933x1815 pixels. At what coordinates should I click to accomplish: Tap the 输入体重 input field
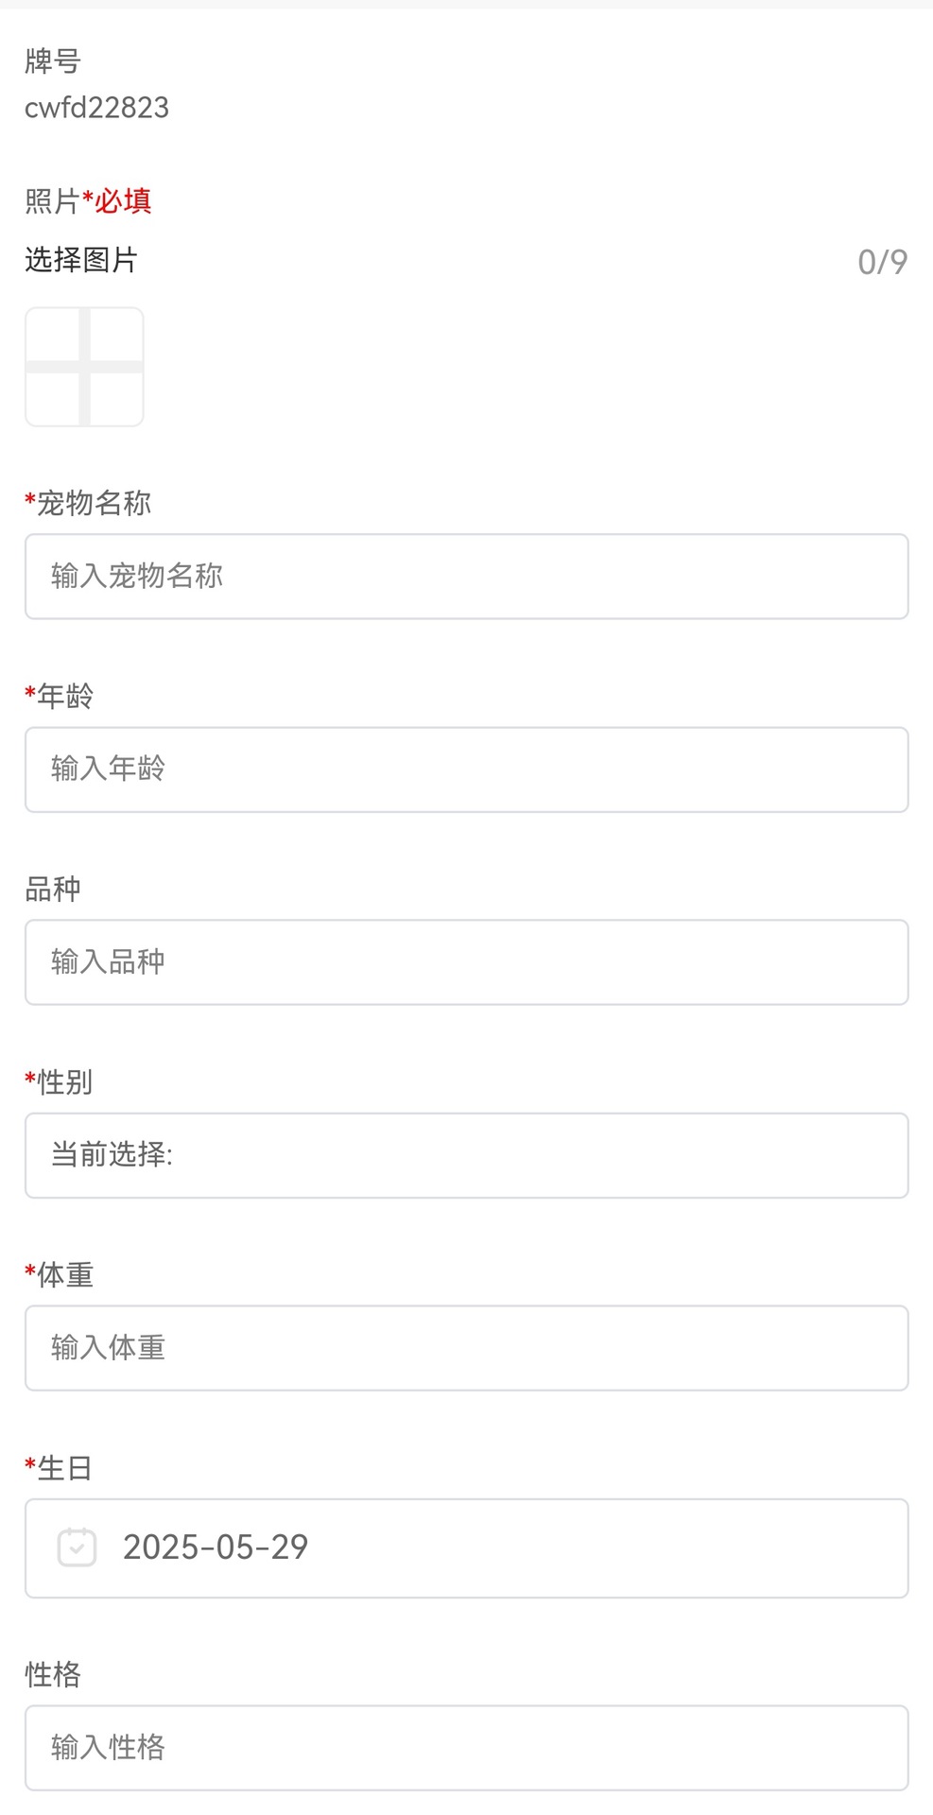[x=466, y=1348]
